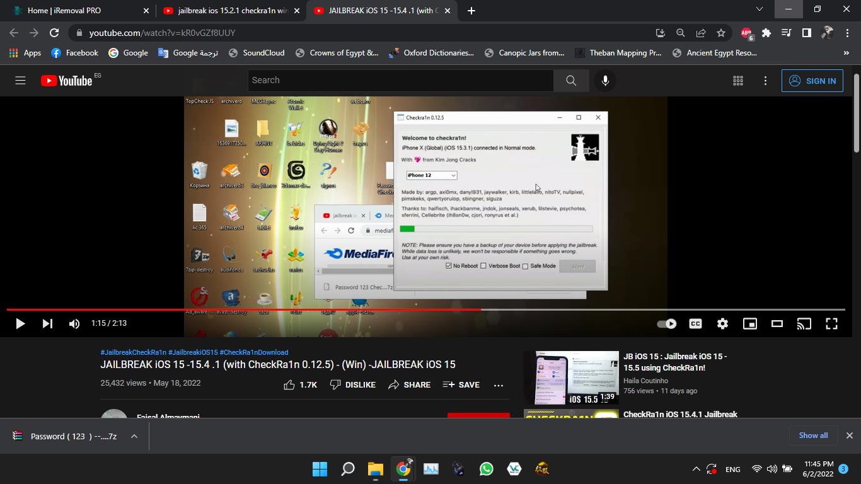Open YouTube hamburger guide menu
The width and height of the screenshot is (861, 484).
pyautogui.click(x=20, y=81)
